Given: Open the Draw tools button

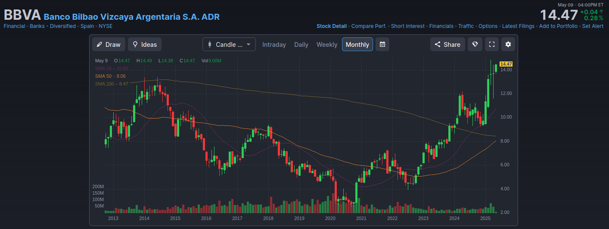Looking at the screenshot, I should tap(109, 44).
